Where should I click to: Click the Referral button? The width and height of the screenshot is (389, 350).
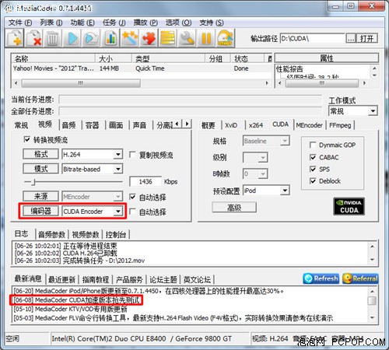tap(360, 278)
